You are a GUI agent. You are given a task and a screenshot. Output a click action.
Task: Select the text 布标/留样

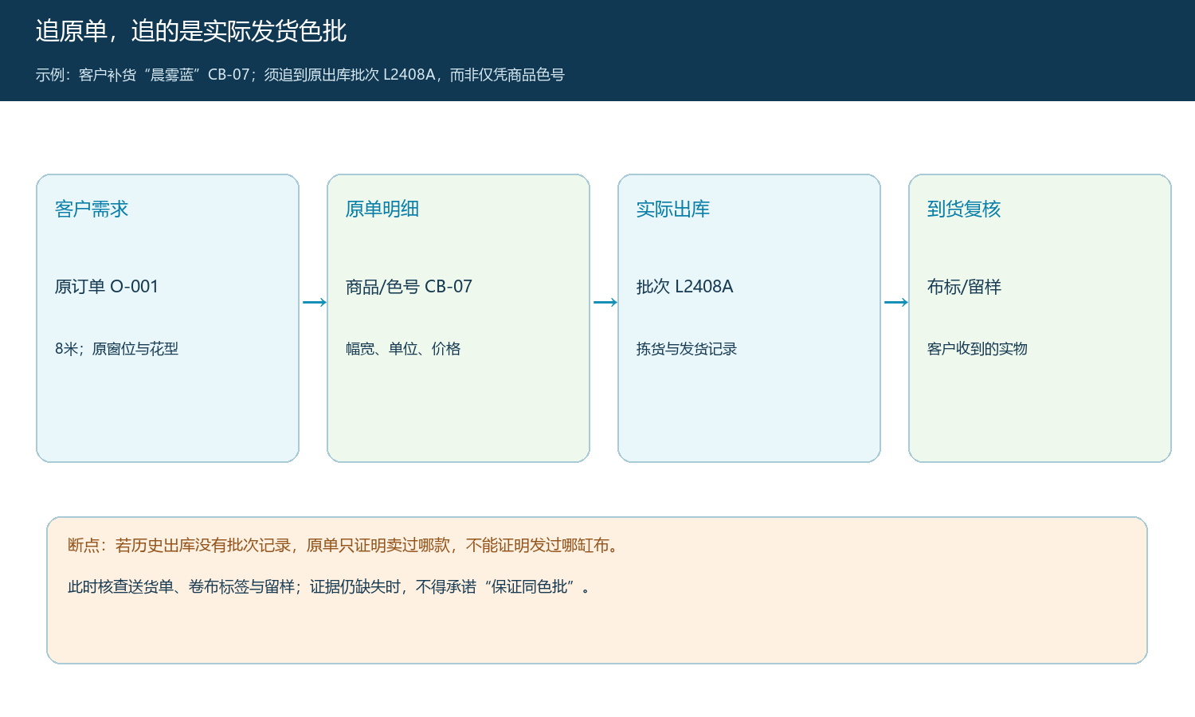(964, 287)
